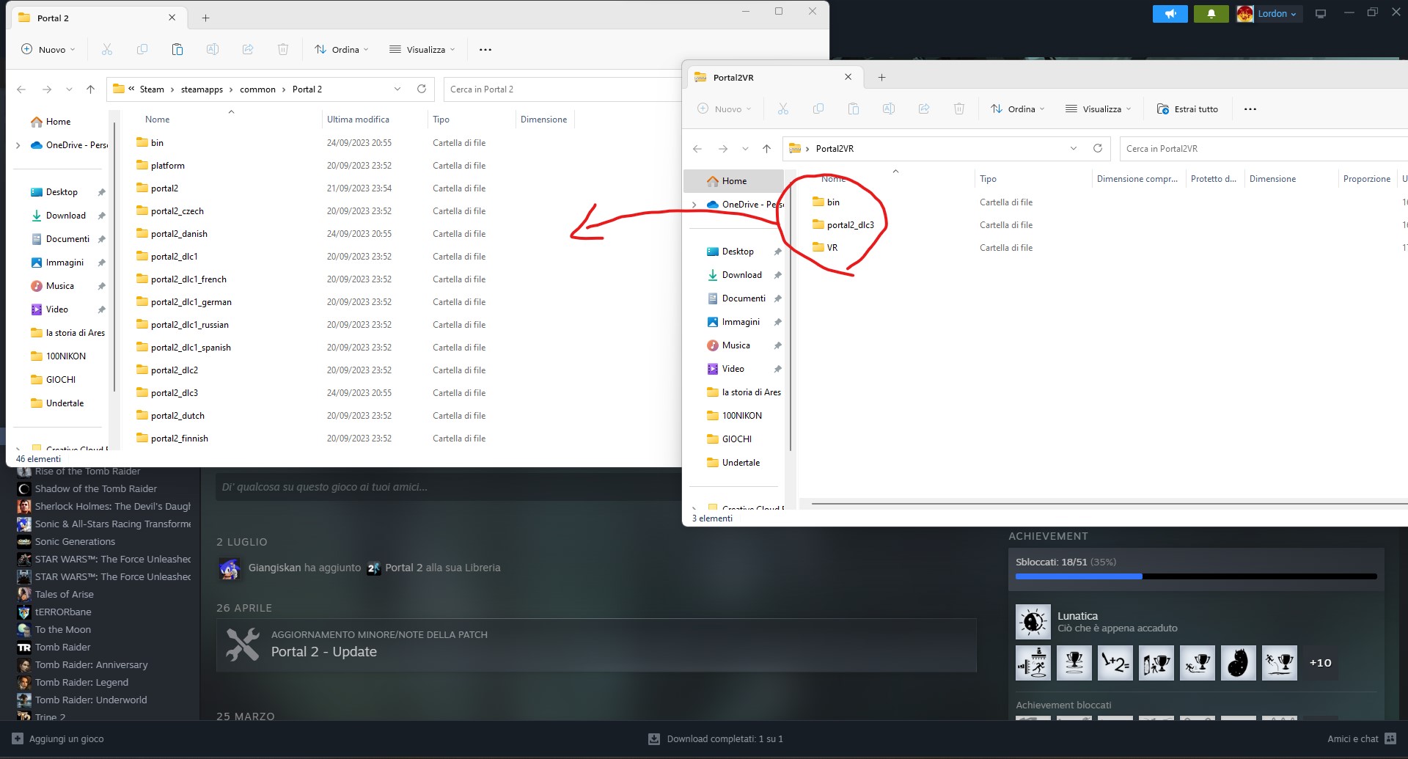Open Visualizza menu in Portal2VR window
Screen dimensions: 1408x759
point(1099,109)
